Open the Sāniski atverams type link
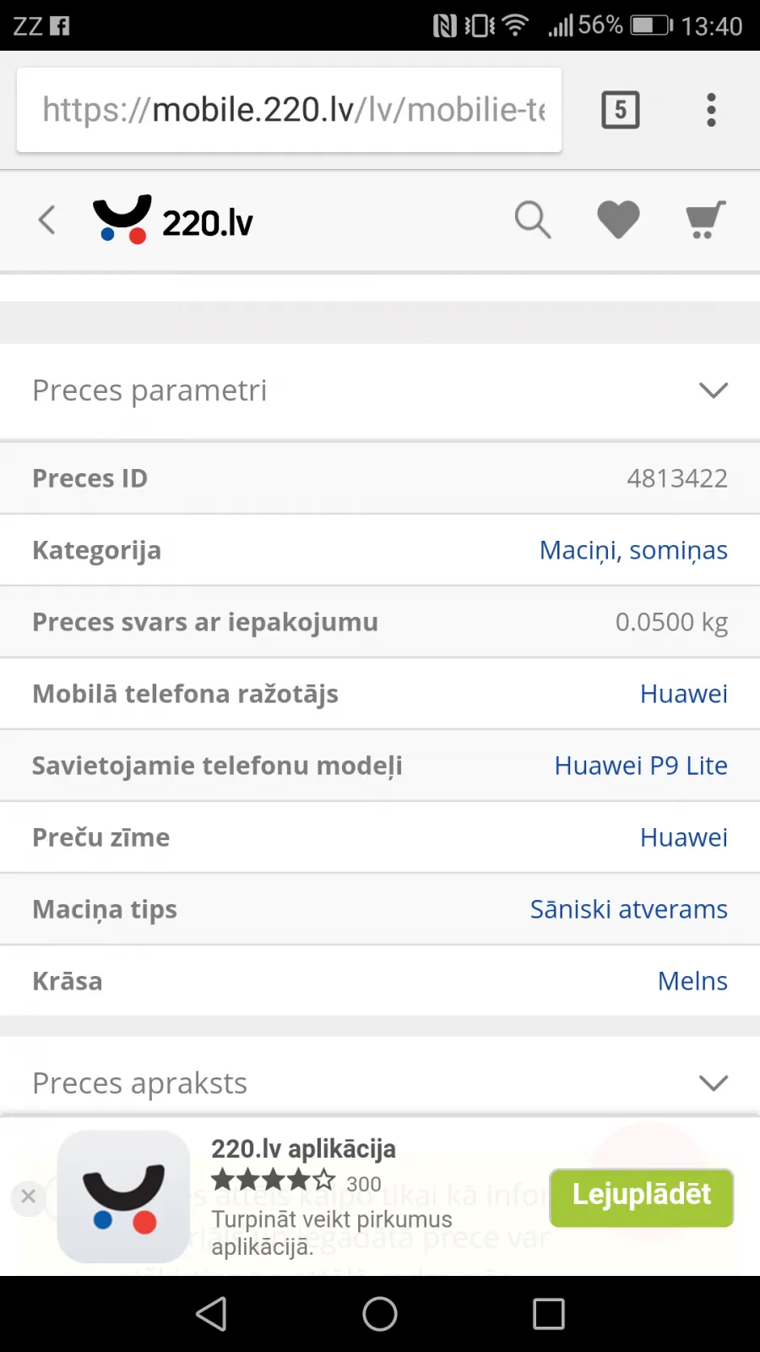Screen dimensions: 760x1352 pyautogui.click(x=629, y=909)
